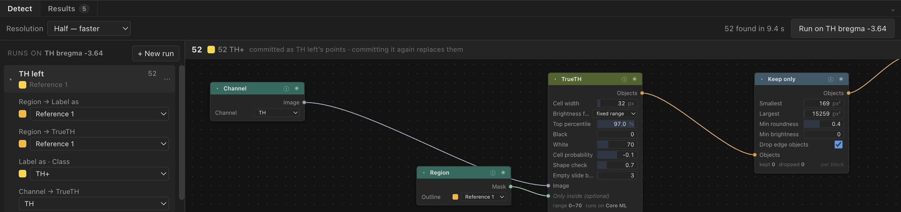The width and height of the screenshot is (901, 212).
Task: Click the Keep only Objects output port
Action: click(848, 93)
